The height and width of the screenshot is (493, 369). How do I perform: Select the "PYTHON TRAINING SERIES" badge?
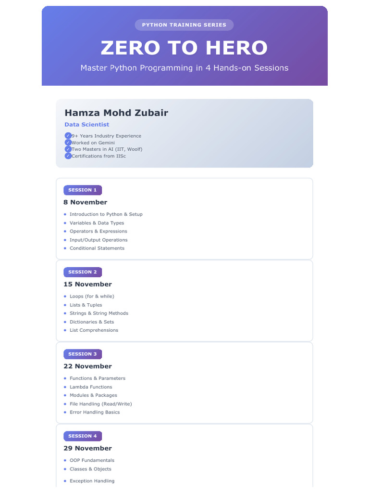click(x=184, y=25)
